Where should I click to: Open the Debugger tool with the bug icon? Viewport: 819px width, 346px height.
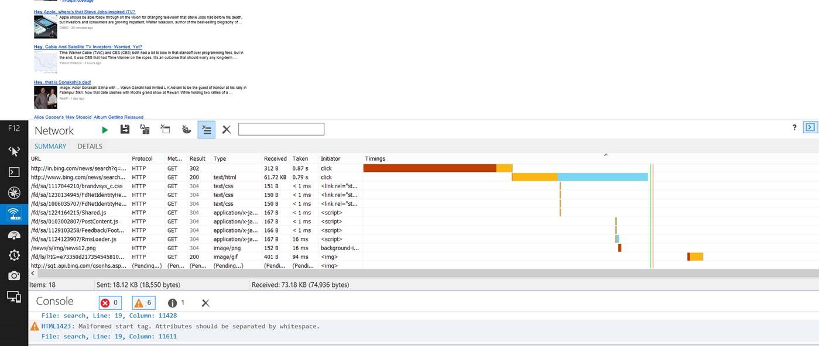14,193
